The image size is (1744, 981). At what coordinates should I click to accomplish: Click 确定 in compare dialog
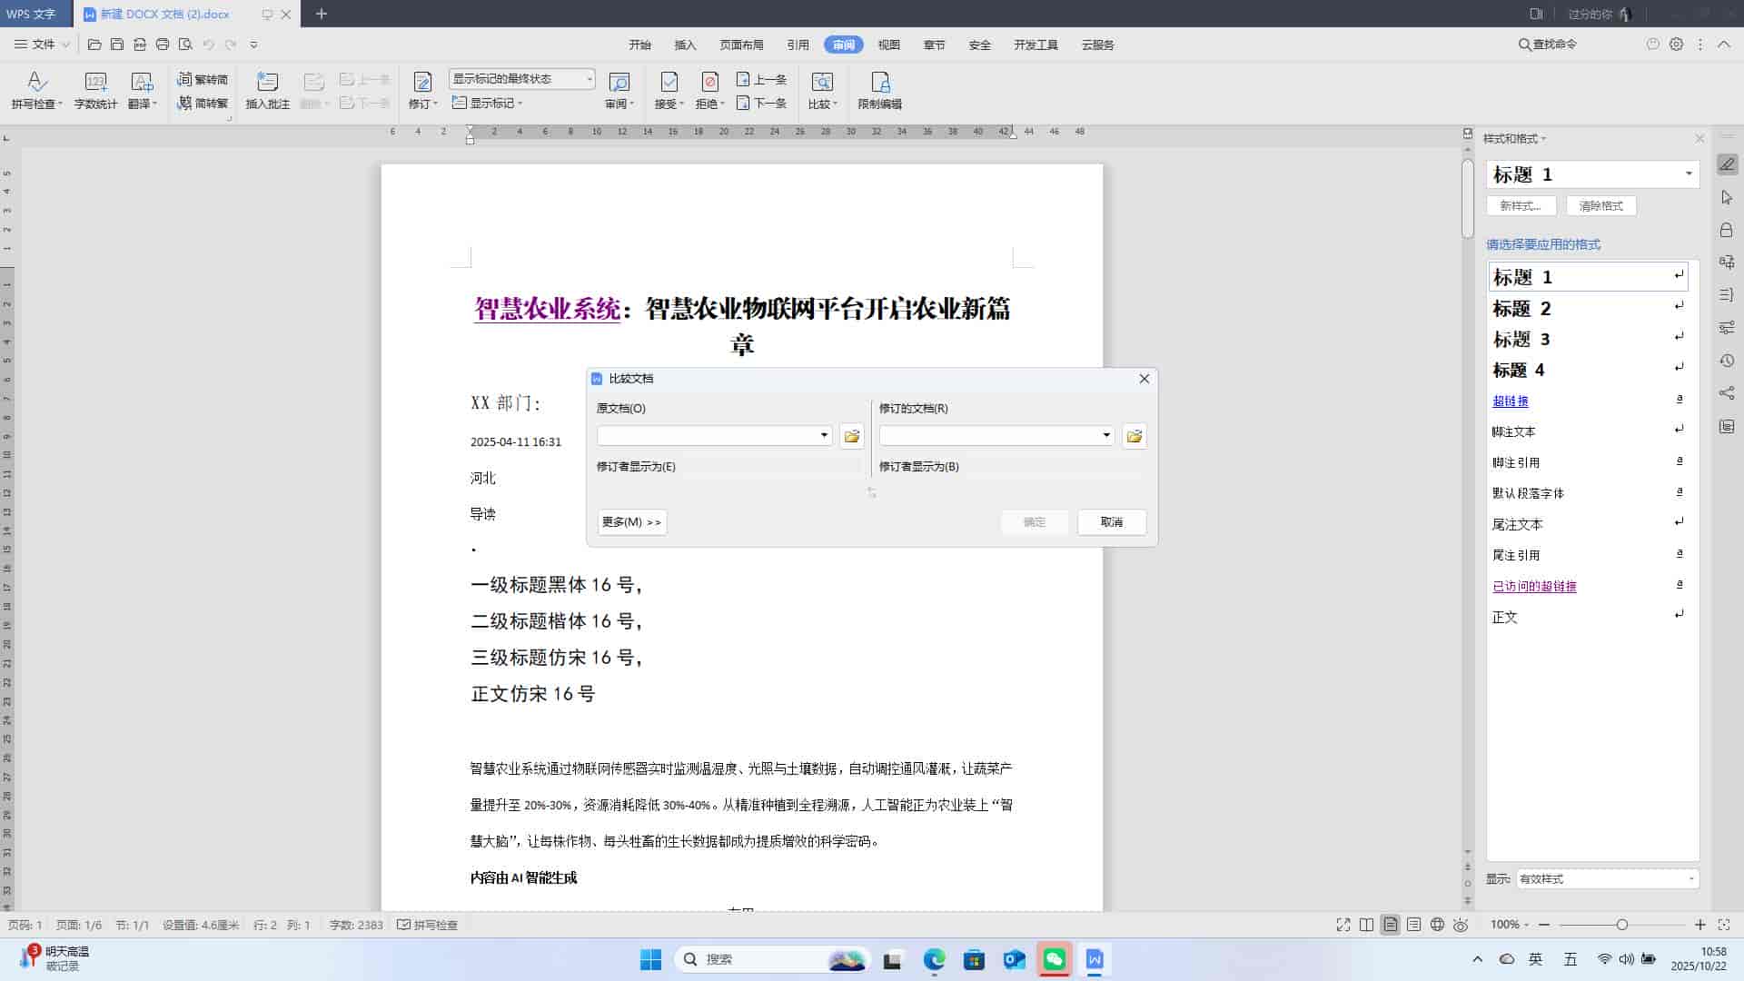pos(1035,522)
